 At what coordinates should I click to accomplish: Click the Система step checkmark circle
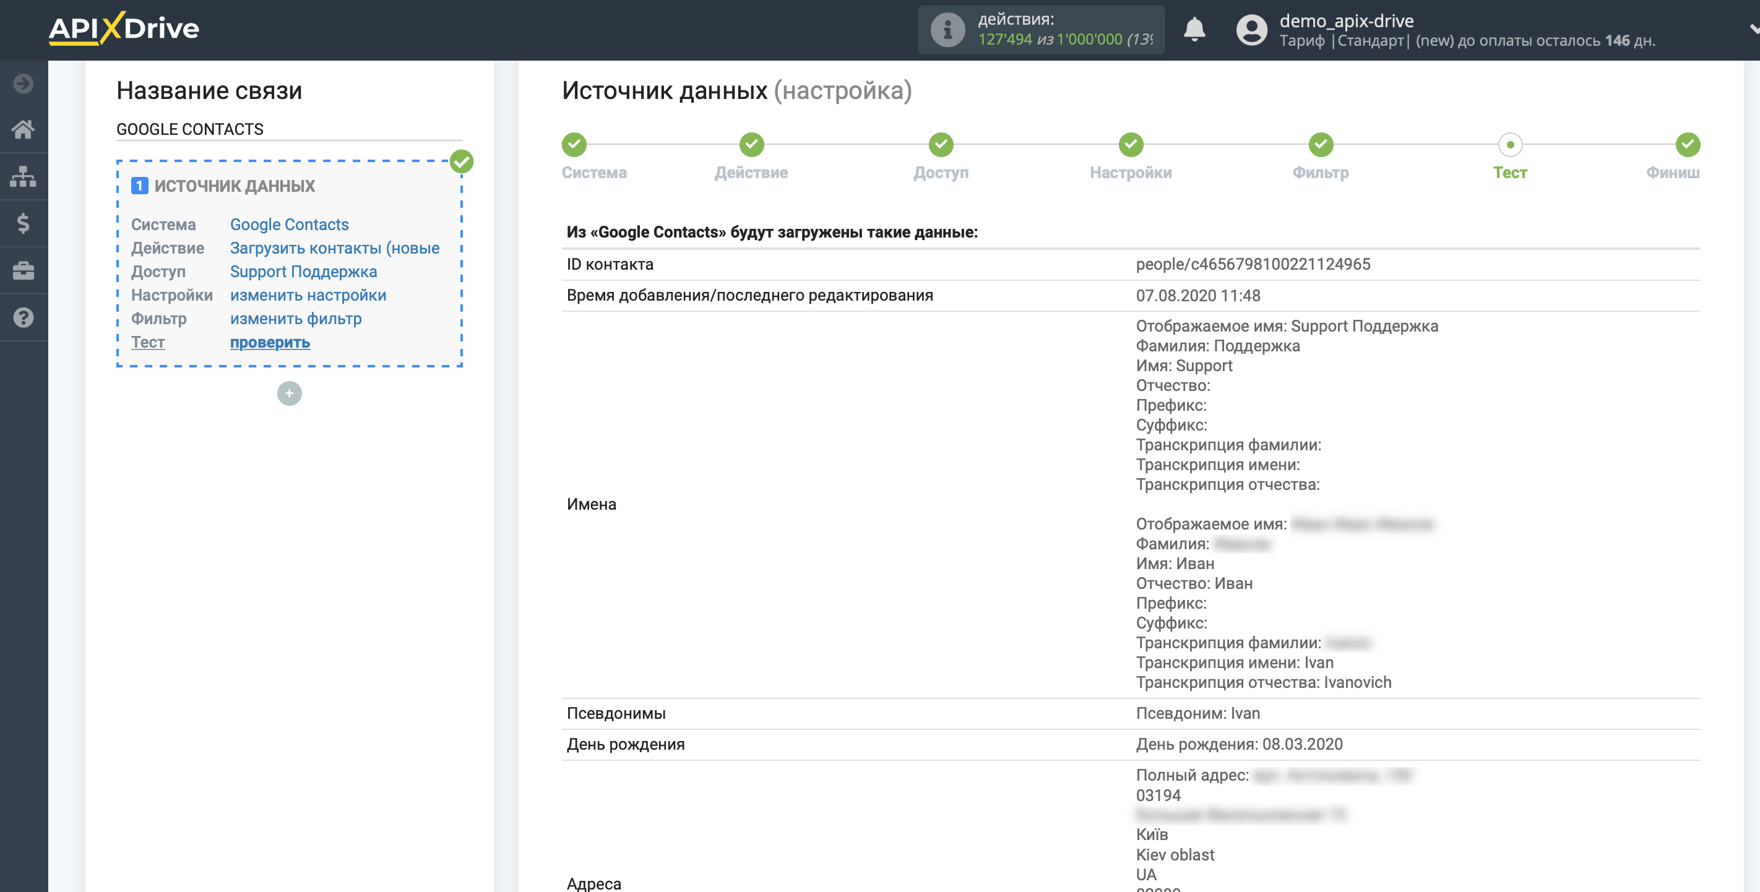[x=574, y=144]
